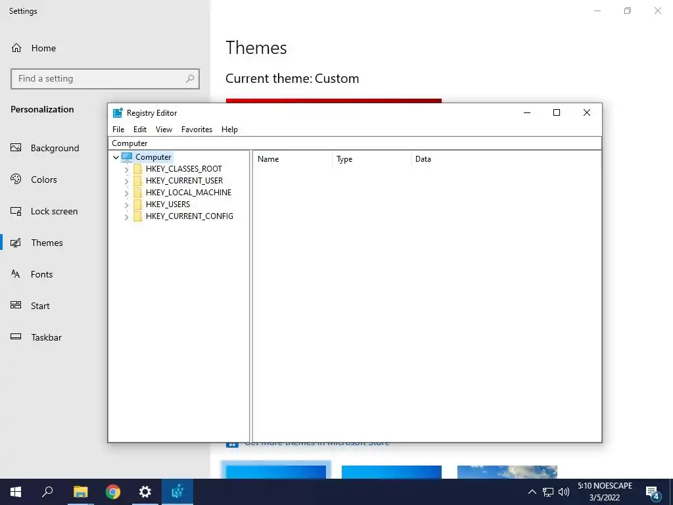Expand the HKEY_CURRENT_USER key
Viewport: 673px width, 505px height.
pyautogui.click(x=126, y=181)
